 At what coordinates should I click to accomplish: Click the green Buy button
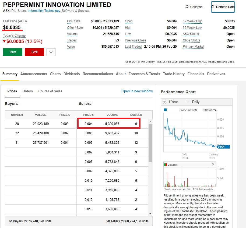click(x=13, y=52)
